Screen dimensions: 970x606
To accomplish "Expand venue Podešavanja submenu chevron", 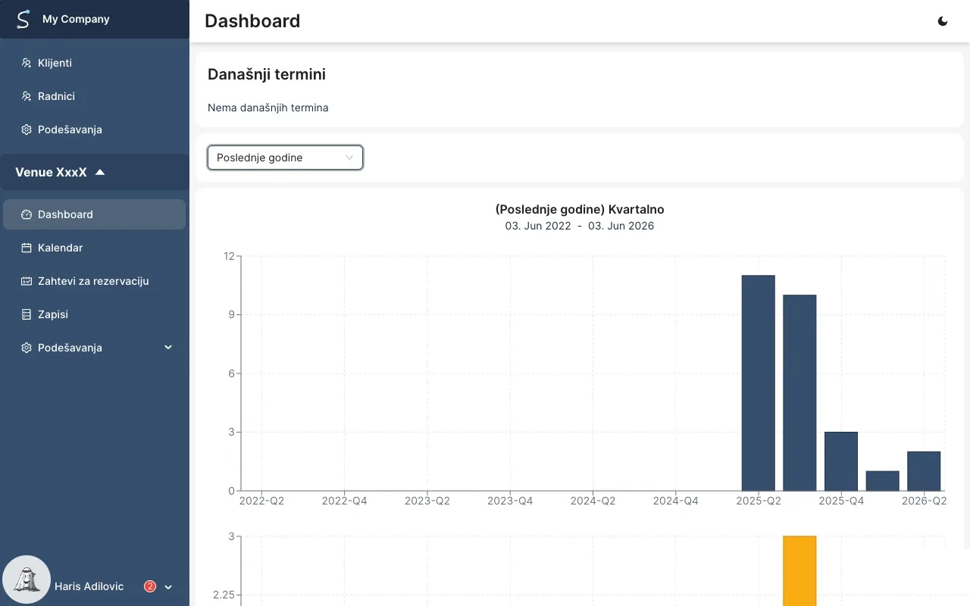I will (168, 348).
